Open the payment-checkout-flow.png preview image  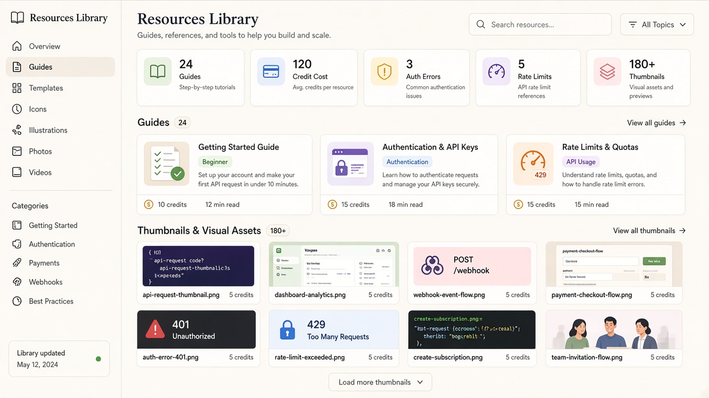pyautogui.click(x=614, y=264)
